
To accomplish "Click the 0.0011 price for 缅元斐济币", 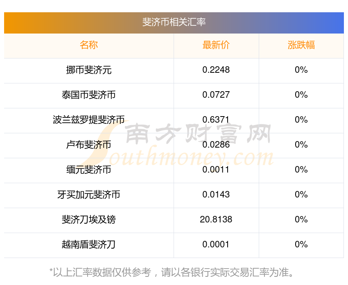I will [x=216, y=170].
